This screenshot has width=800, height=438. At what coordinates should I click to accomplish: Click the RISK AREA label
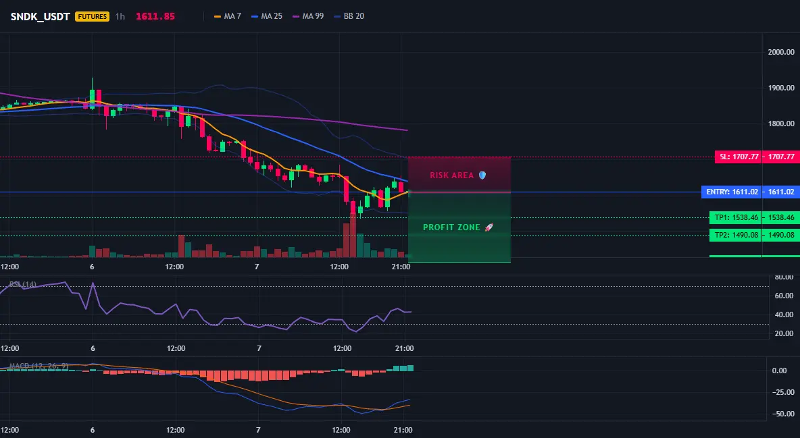coord(452,175)
